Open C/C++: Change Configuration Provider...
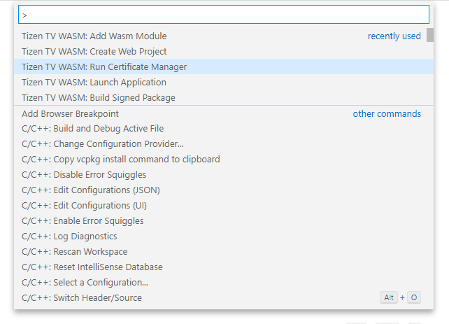449x324 pixels. (224, 144)
